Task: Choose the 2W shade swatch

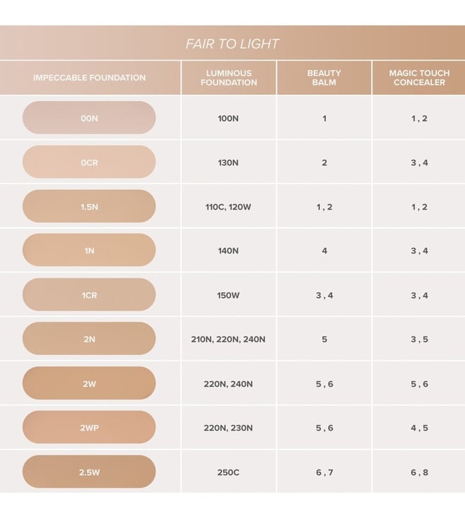Action: pos(89,383)
